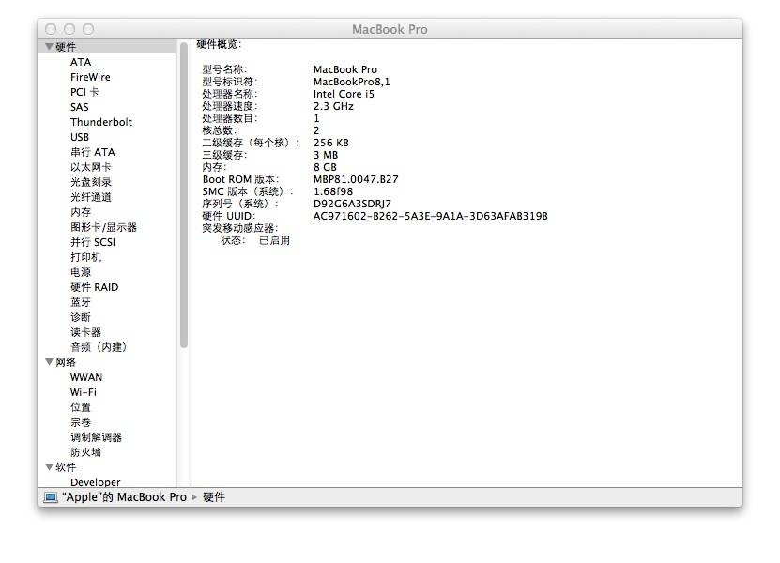Select Developer under software section
Image resolution: width=780 pixels, height=563 pixels.
95,482
